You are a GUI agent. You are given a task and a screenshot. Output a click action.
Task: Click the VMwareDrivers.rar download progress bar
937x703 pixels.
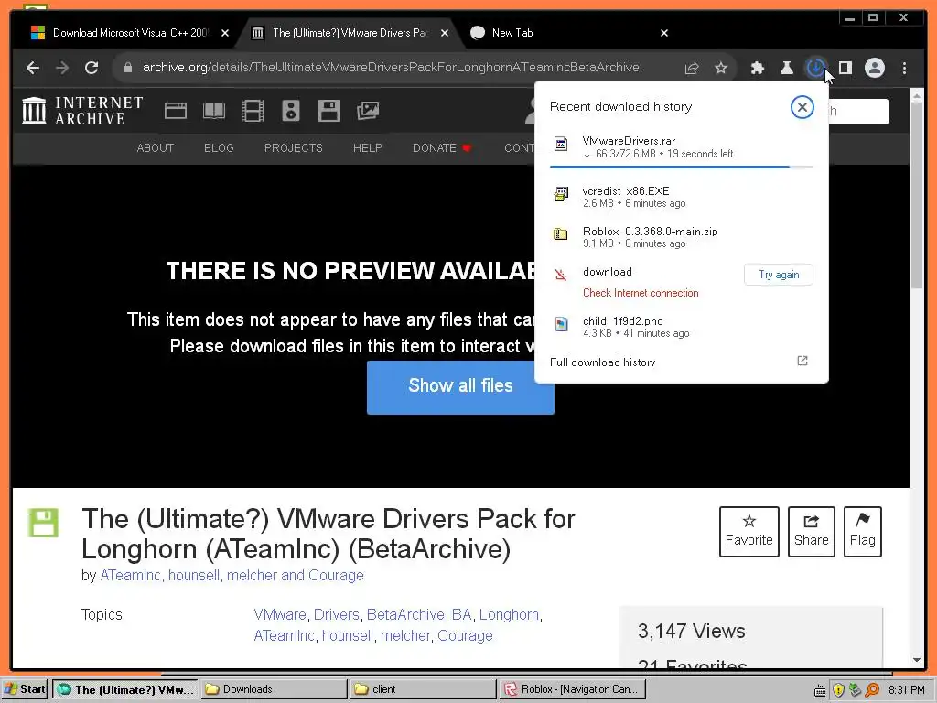click(x=681, y=167)
